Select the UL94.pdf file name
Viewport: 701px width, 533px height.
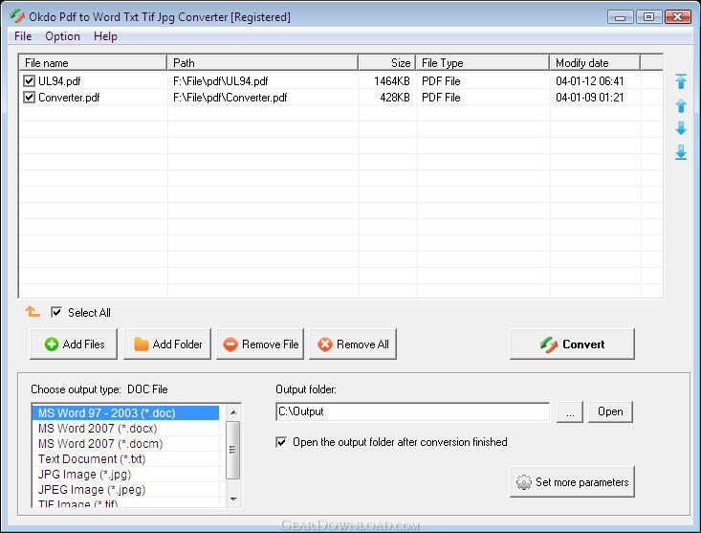click(59, 81)
